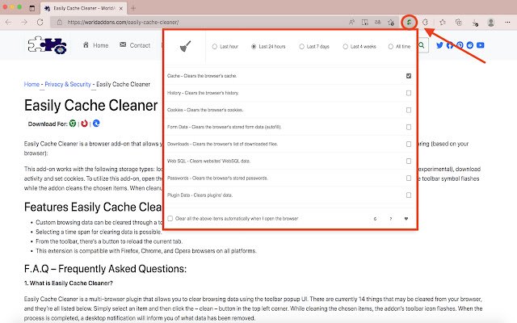Select the Easily Cache Cleaner browser tab

[83, 8]
